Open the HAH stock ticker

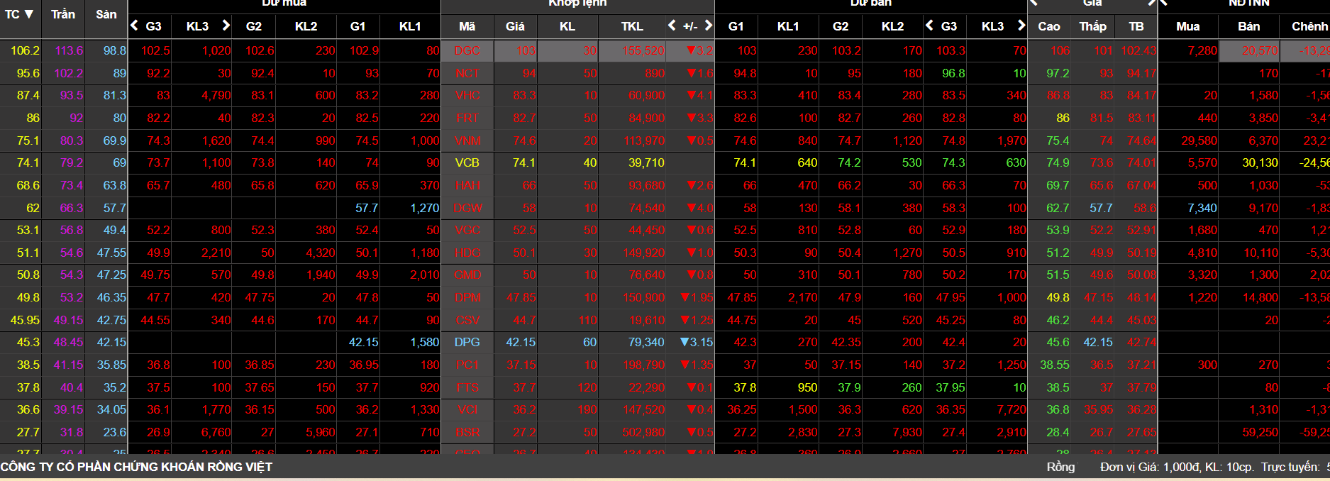pyautogui.click(x=467, y=185)
